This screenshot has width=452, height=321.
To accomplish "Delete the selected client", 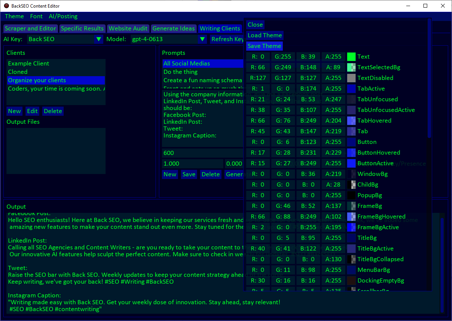I will click(53, 111).
